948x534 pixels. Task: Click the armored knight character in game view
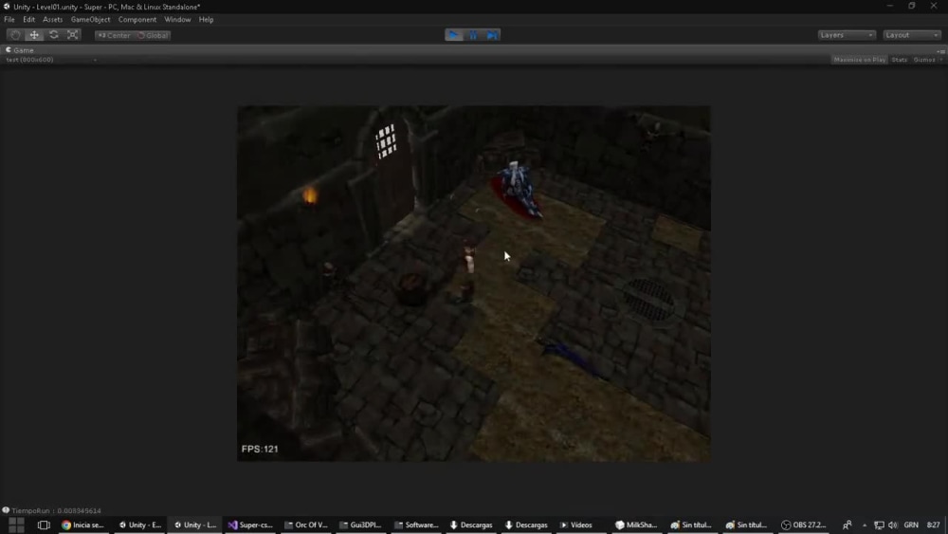point(519,189)
